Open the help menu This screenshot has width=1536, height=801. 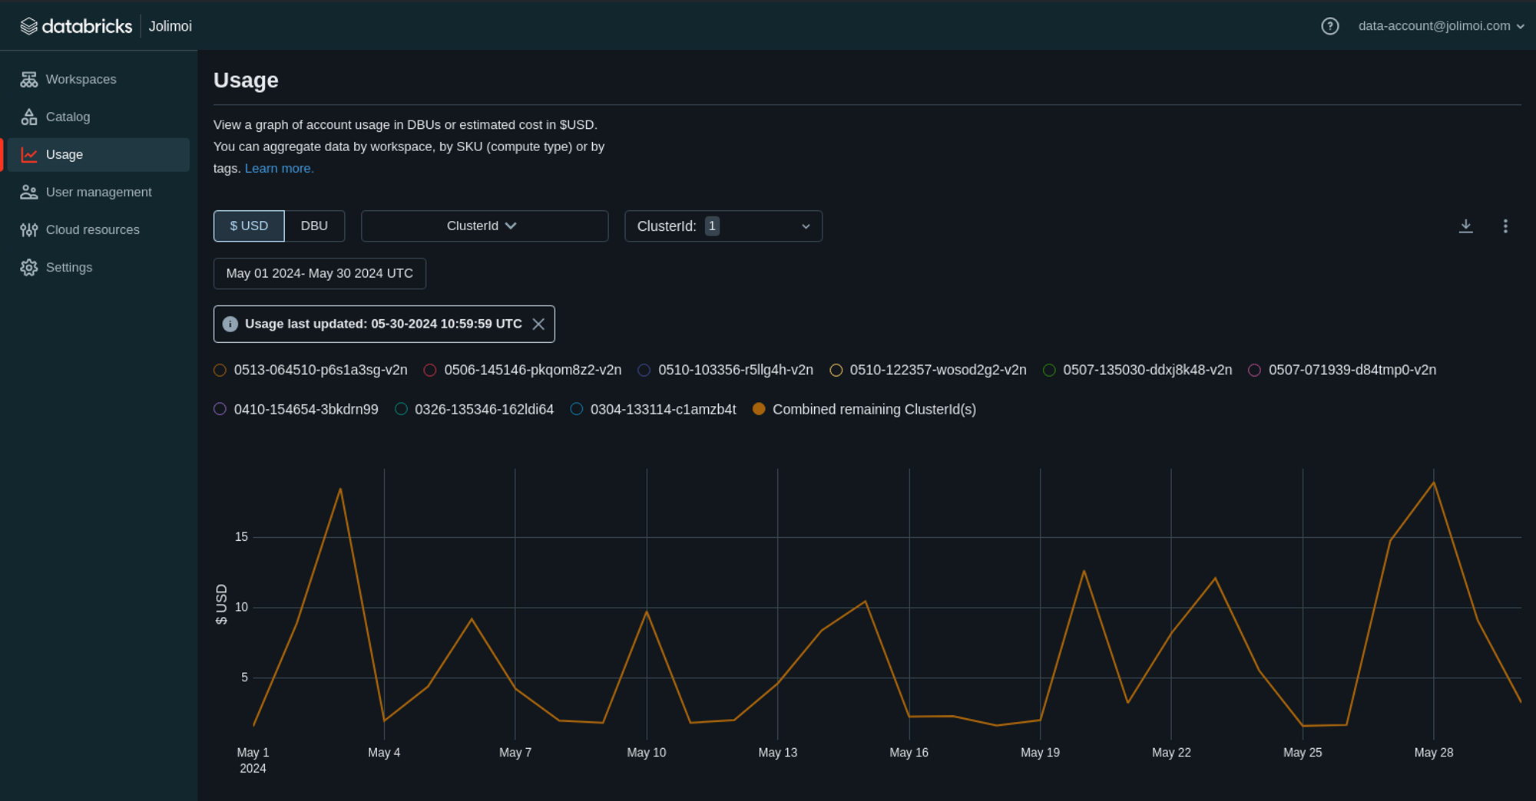click(1329, 25)
